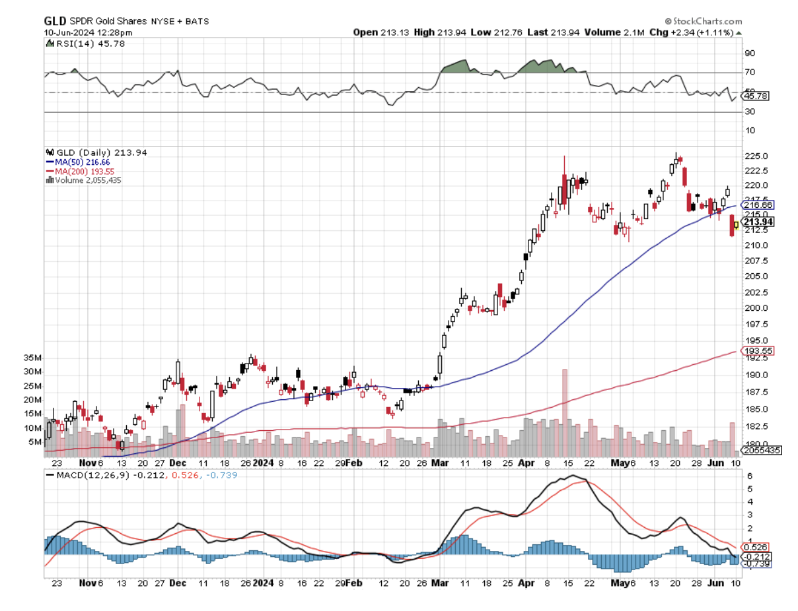The width and height of the screenshot is (798, 611).
Task: Click the boxed 216.66 price axis tag
Action: coord(756,205)
